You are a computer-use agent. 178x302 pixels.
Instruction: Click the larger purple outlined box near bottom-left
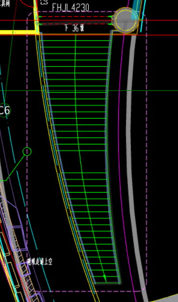[x=17, y=238]
